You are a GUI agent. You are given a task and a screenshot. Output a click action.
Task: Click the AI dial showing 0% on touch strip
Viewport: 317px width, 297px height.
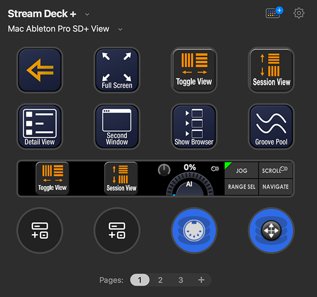[190, 185]
